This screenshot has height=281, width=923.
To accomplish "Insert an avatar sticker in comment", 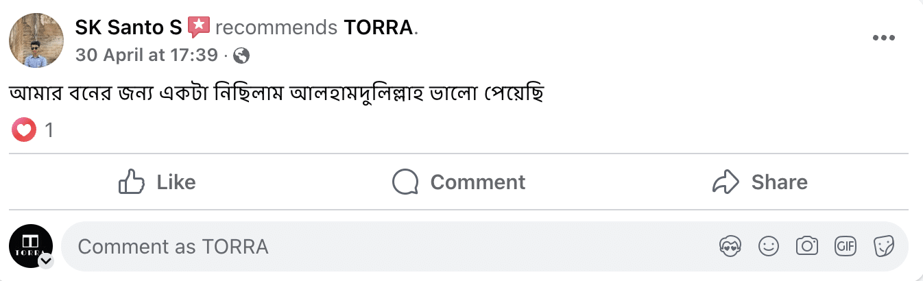I will 728,246.
